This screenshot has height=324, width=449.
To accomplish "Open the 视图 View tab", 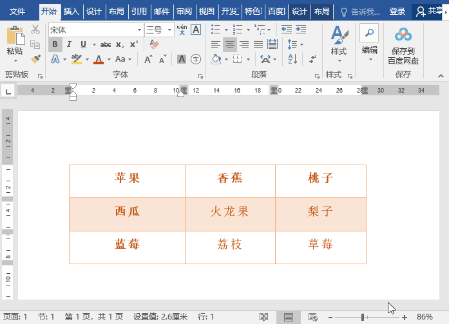I will (207, 12).
